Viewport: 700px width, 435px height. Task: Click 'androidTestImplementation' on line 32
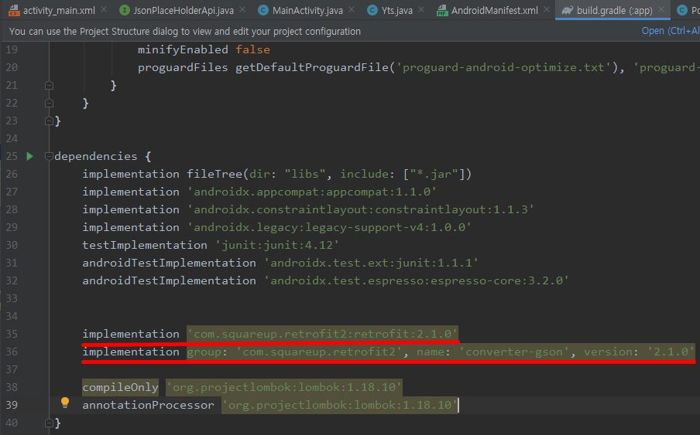tap(170, 280)
